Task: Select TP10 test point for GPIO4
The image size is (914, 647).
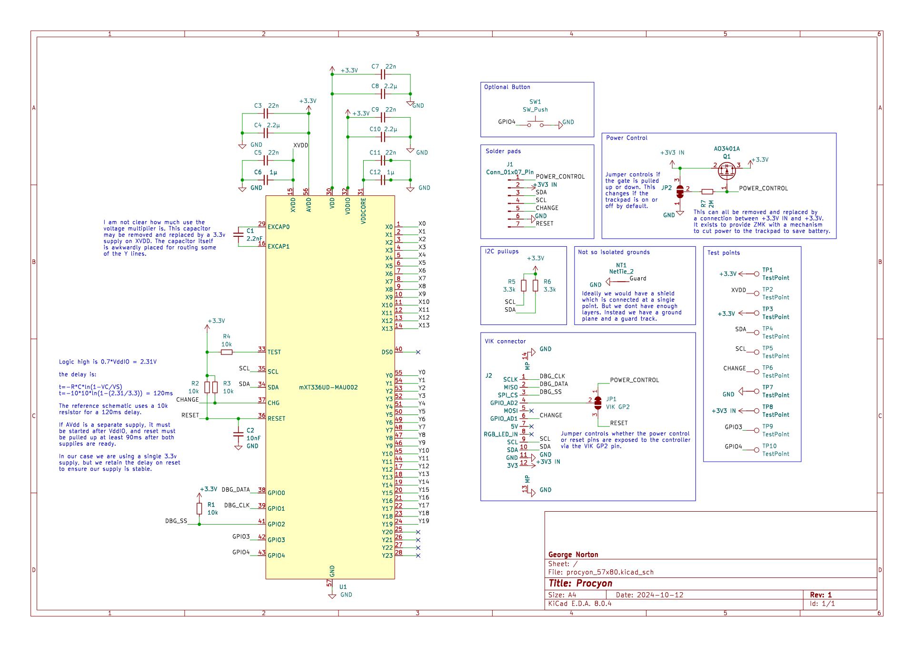Action: click(x=756, y=450)
